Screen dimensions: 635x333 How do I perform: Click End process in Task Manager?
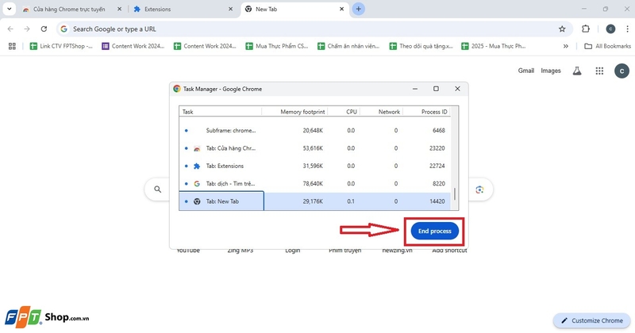click(434, 231)
